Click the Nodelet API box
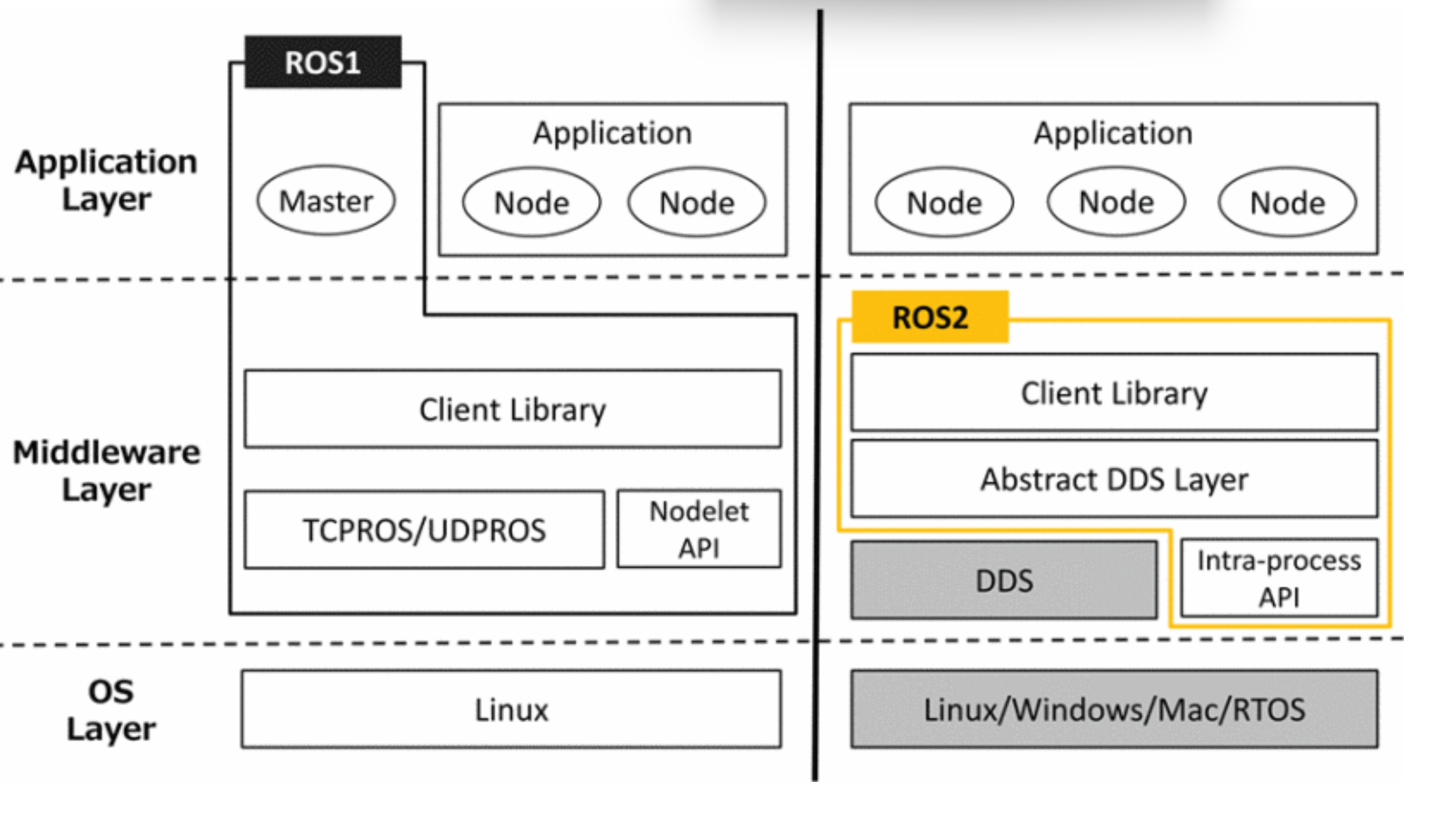1446x828 pixels. coord(699,529)
